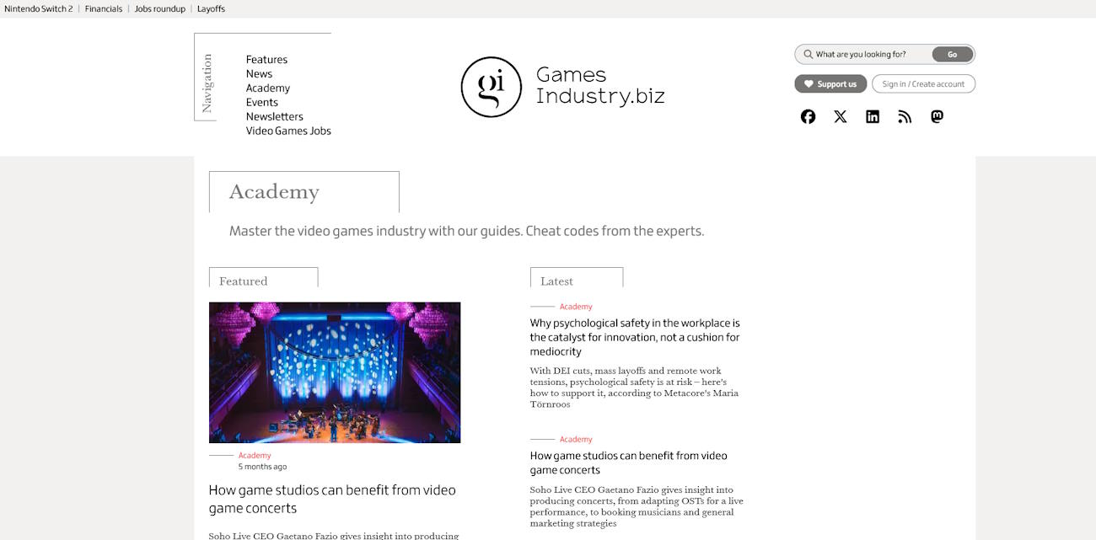Open Academy in the navigation menu

click(x=268, y=88)
